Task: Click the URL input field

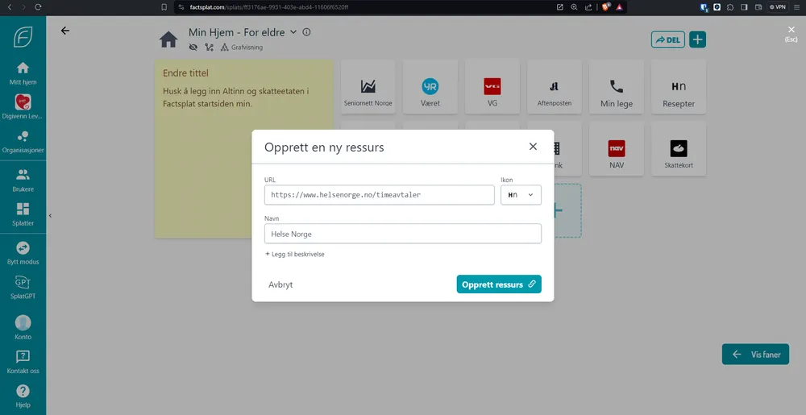Action: [x=379, y=195]
